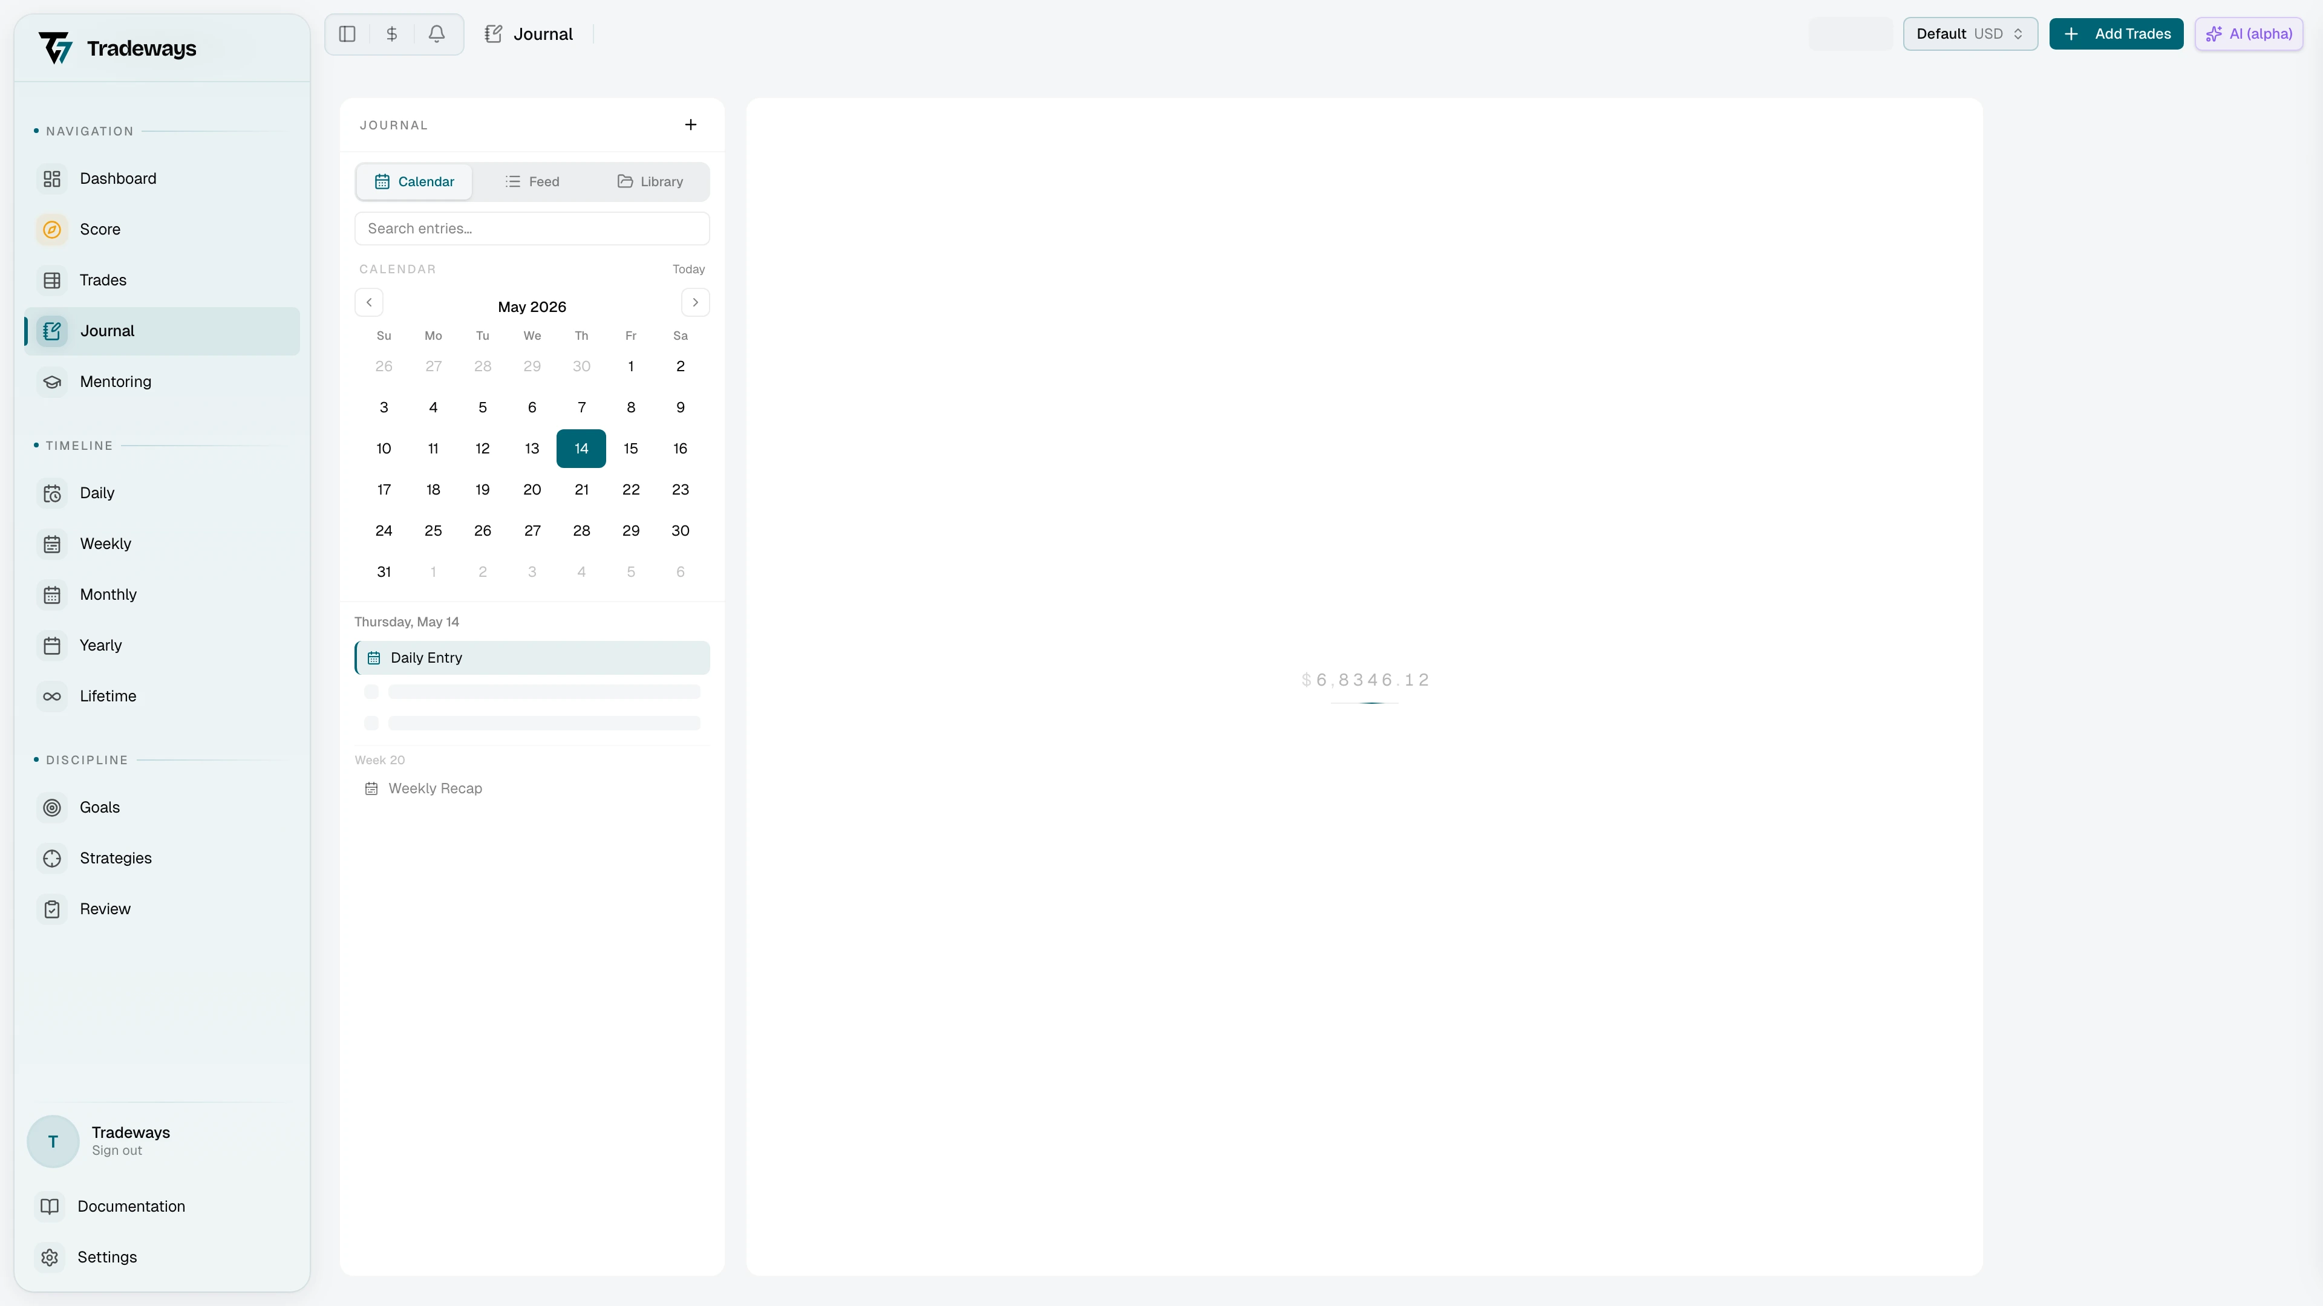The image size is (2323, 1306).
Task: Select greyed April 30 in the calendar
Action: click(581, 367)
